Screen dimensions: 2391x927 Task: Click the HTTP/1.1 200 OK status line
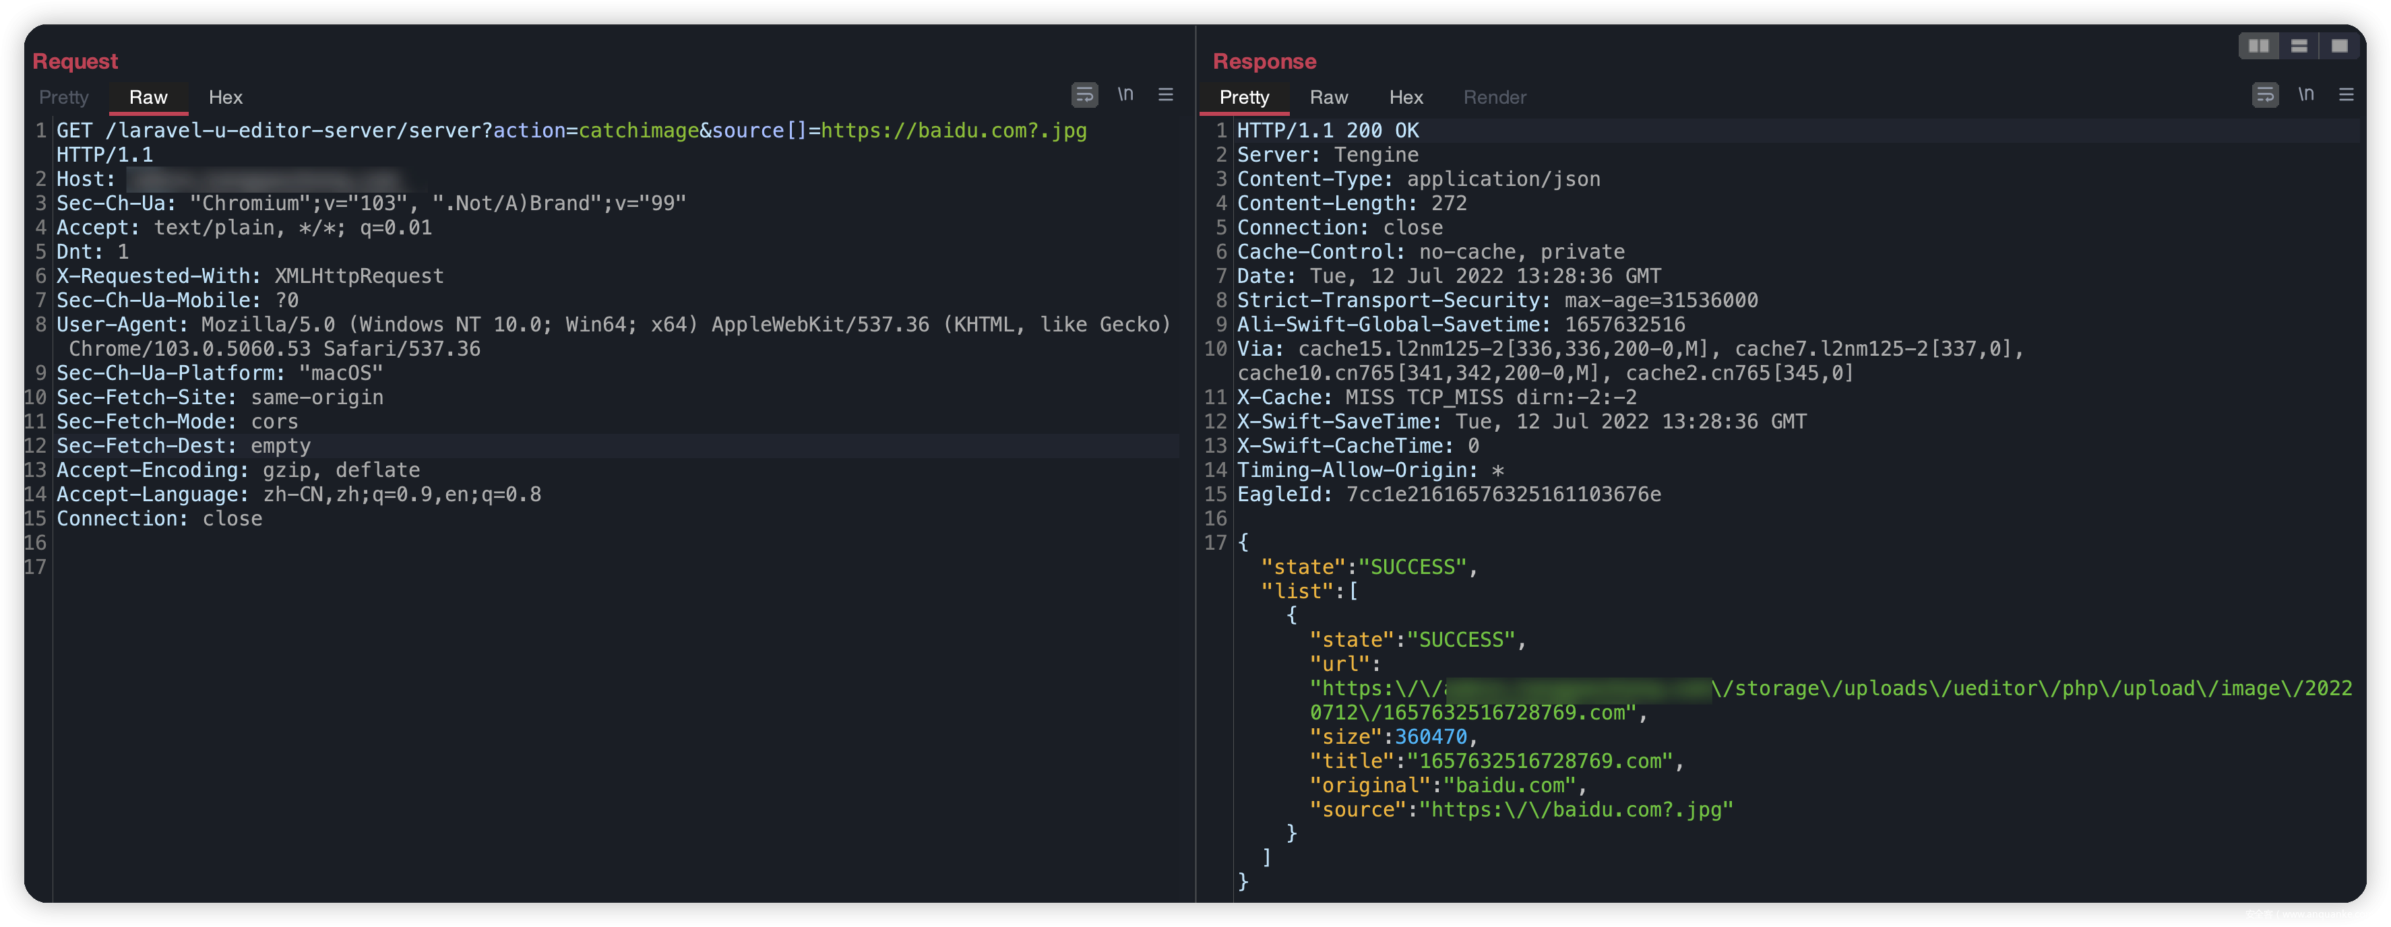click(1328, 131)
